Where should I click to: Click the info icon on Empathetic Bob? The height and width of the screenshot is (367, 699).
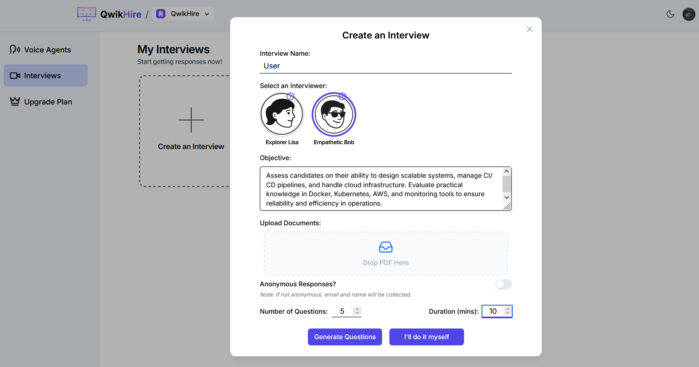pos(342,96)
